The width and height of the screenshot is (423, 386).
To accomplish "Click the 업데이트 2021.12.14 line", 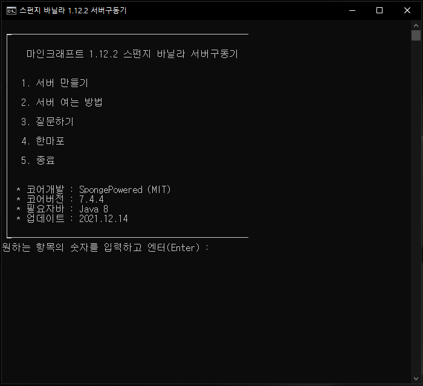I will pos(72,218).
